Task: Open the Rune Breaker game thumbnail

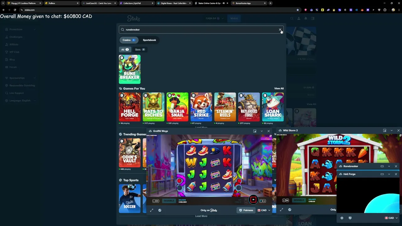Action: click(130, 69)
